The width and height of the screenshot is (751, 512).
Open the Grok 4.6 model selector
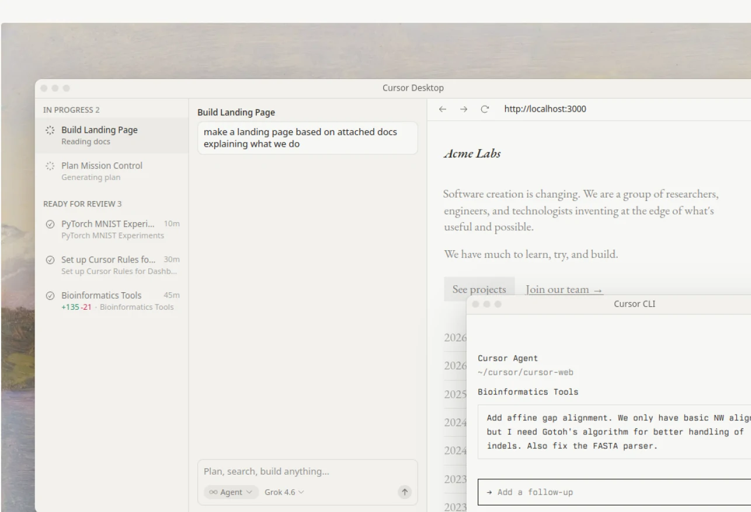pyautogui.click(x=284, y=492)
